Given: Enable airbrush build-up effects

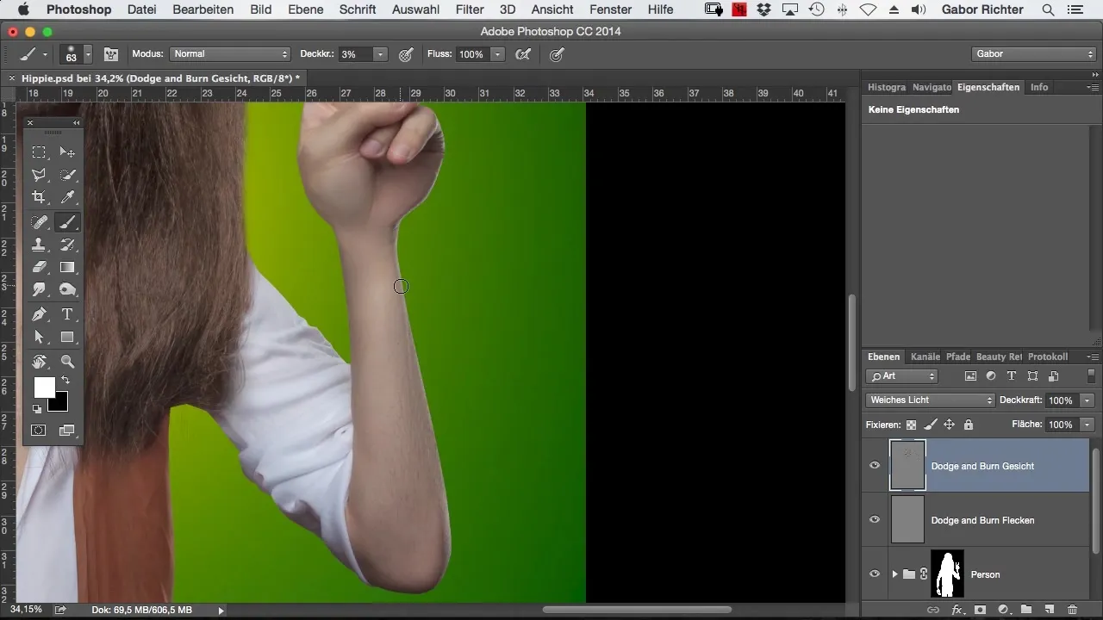Looking at the screenshot, I should click(x=522, y=54).
